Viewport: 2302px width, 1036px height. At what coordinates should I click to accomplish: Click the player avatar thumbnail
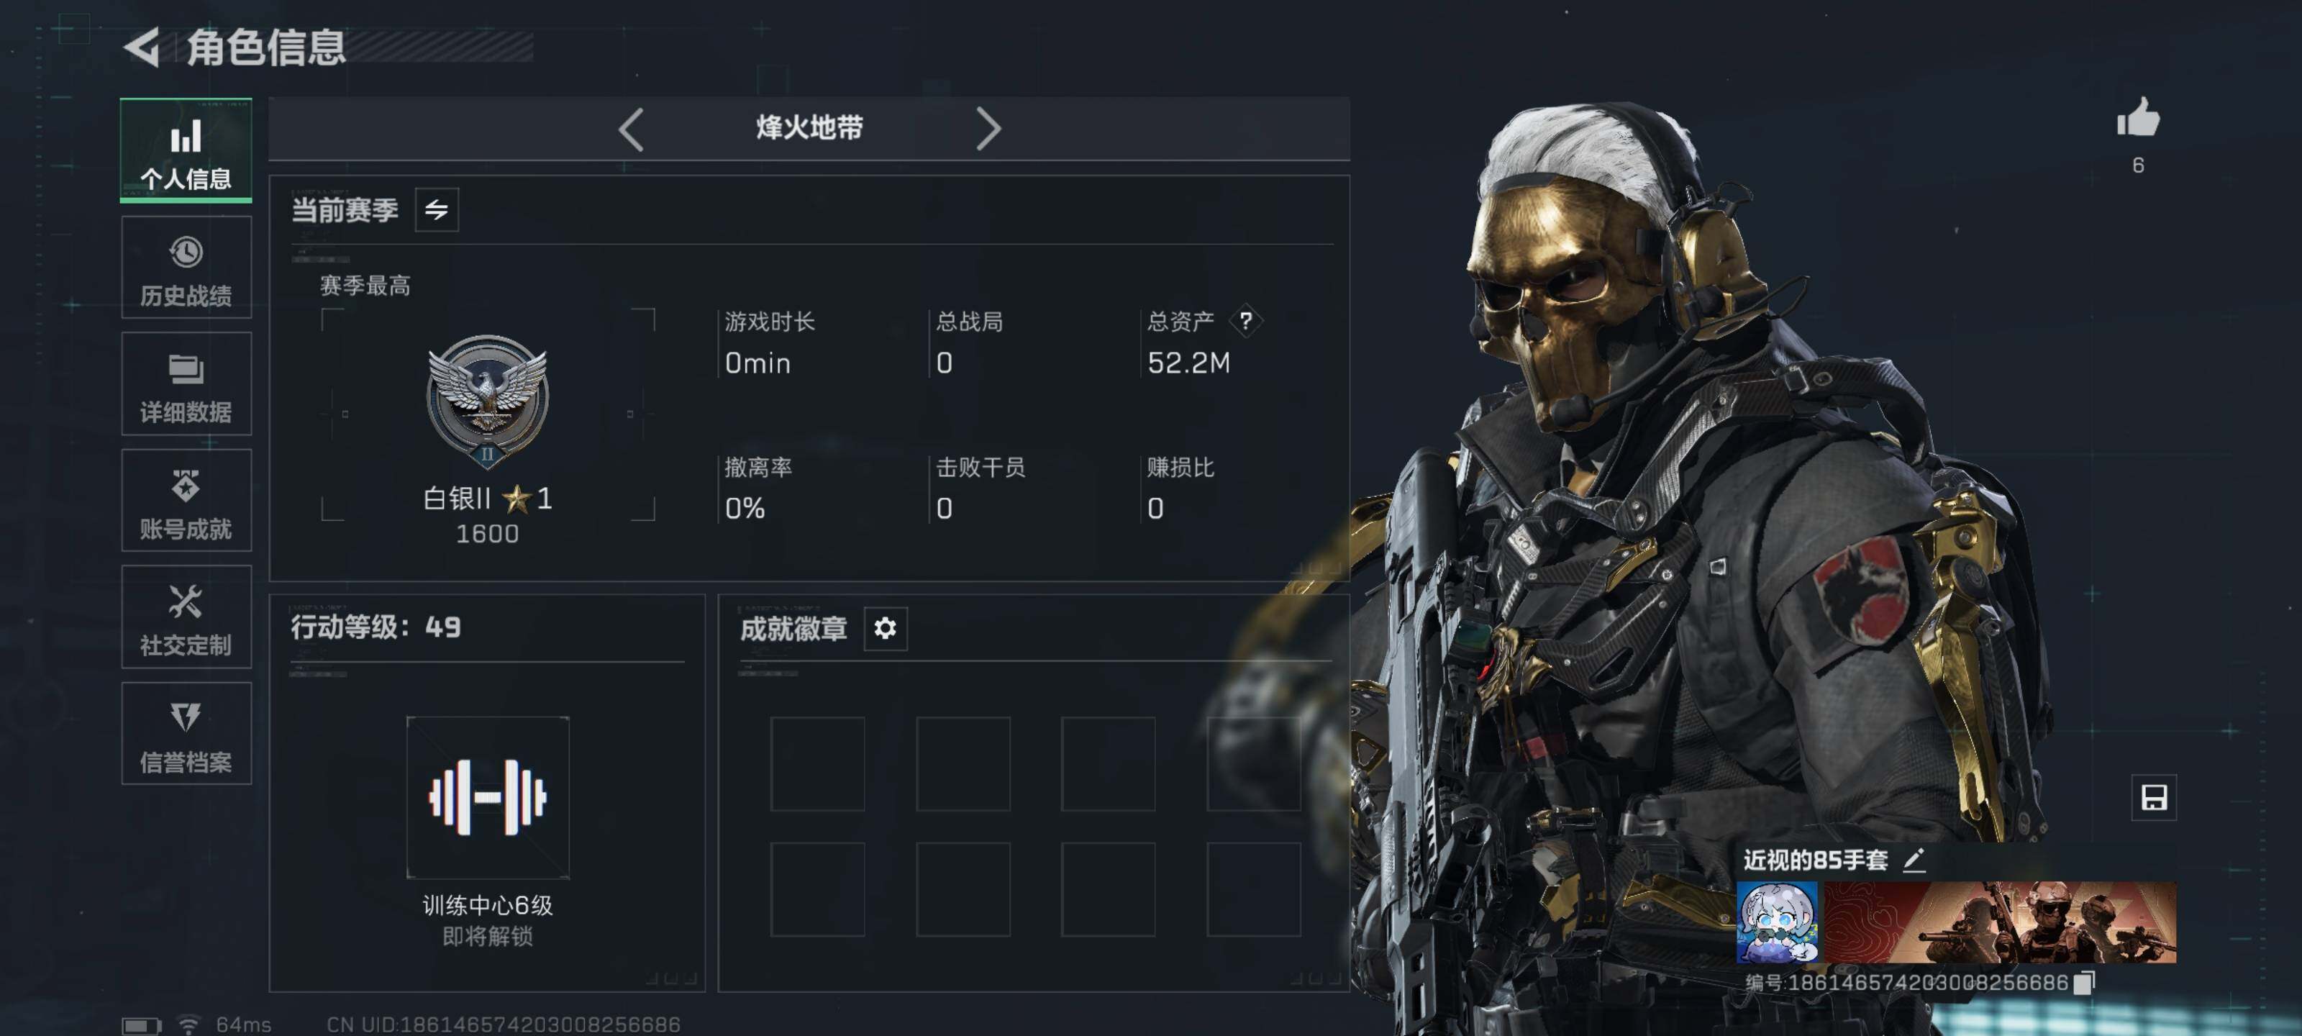1777,922
